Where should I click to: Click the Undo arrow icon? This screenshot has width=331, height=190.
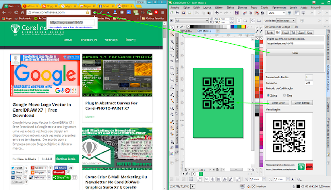pos(217,13)
